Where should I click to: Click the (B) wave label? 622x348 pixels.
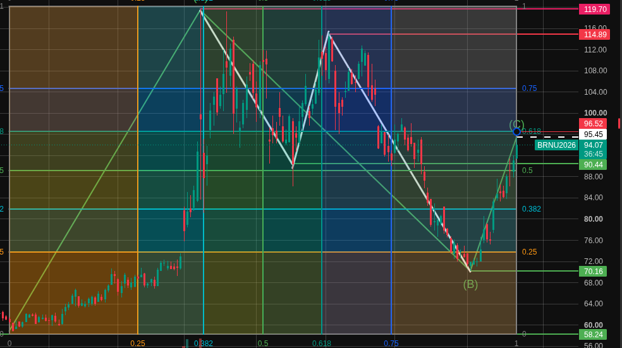pos(470,284)
